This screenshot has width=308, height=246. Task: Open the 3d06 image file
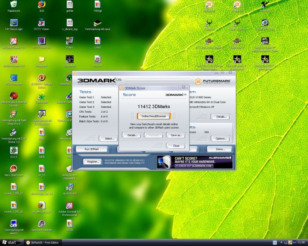tap(42, 151)
